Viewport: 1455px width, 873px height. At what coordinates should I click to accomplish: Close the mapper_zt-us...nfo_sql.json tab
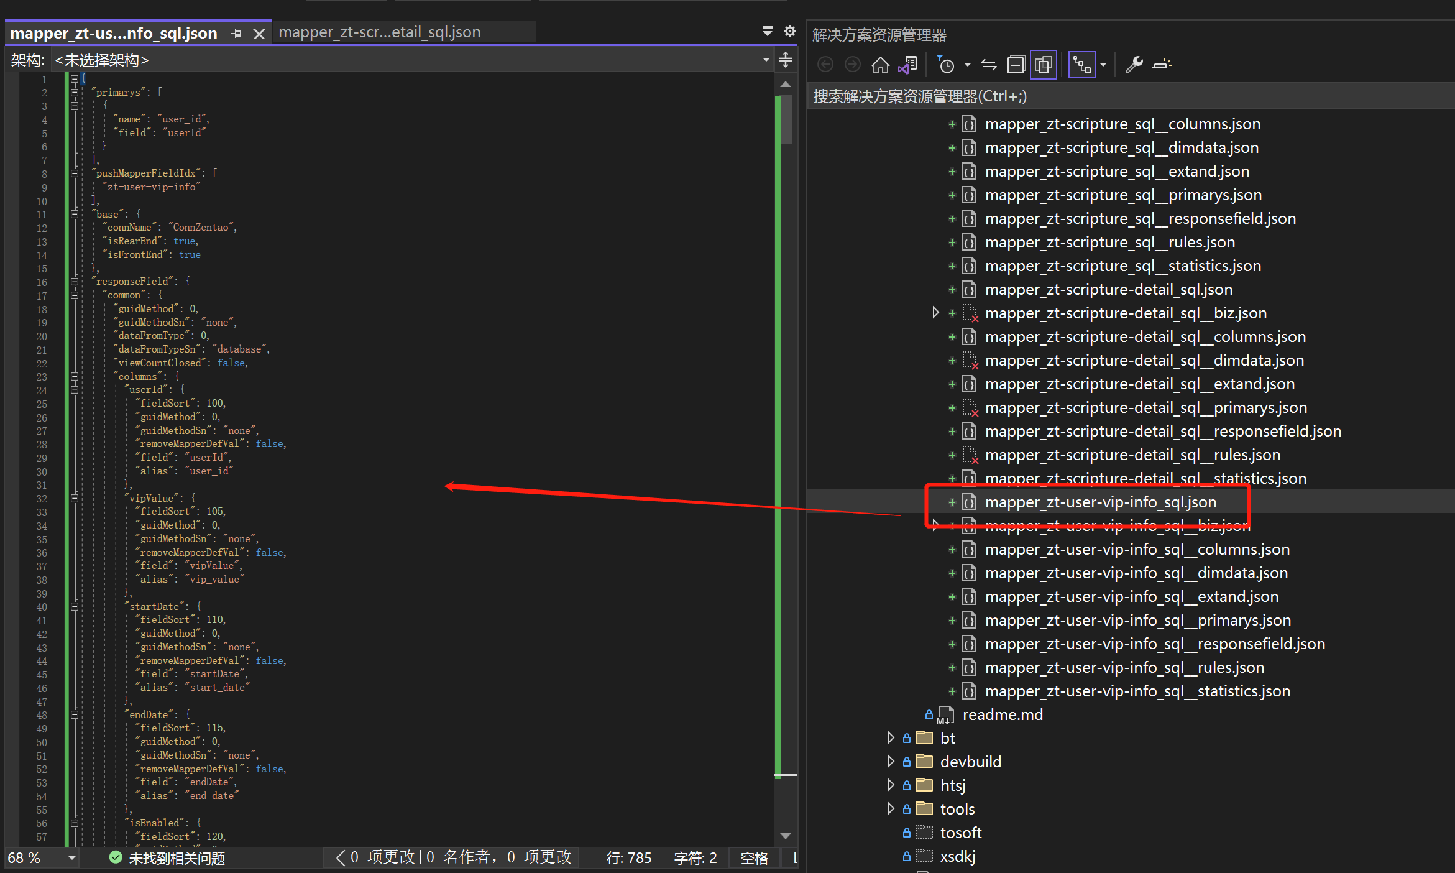click(x=259, y=34)
